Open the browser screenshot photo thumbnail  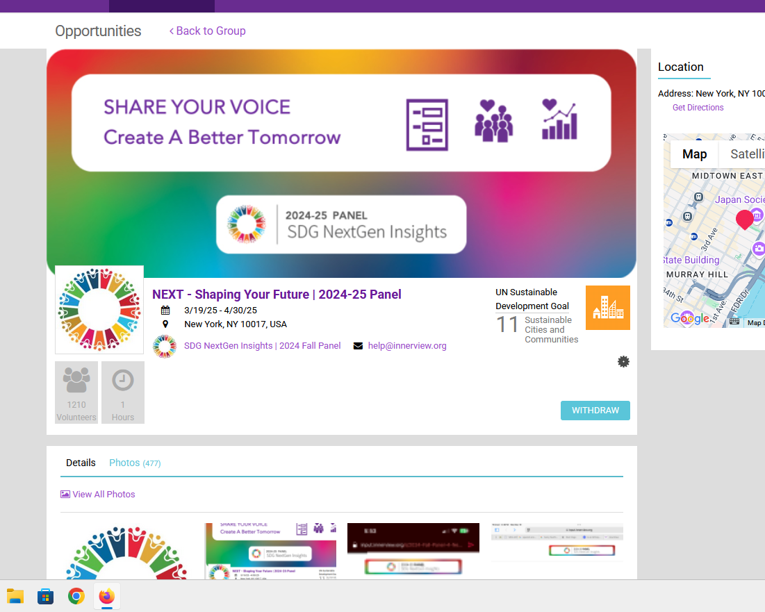point(557,543)
